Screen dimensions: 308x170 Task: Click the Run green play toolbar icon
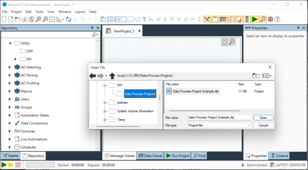[x=255, y=19]
